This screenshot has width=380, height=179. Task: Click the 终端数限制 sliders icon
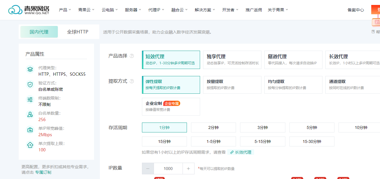coord(30,100)
